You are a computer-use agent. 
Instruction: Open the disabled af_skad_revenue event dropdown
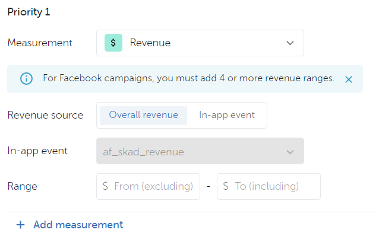200,151
